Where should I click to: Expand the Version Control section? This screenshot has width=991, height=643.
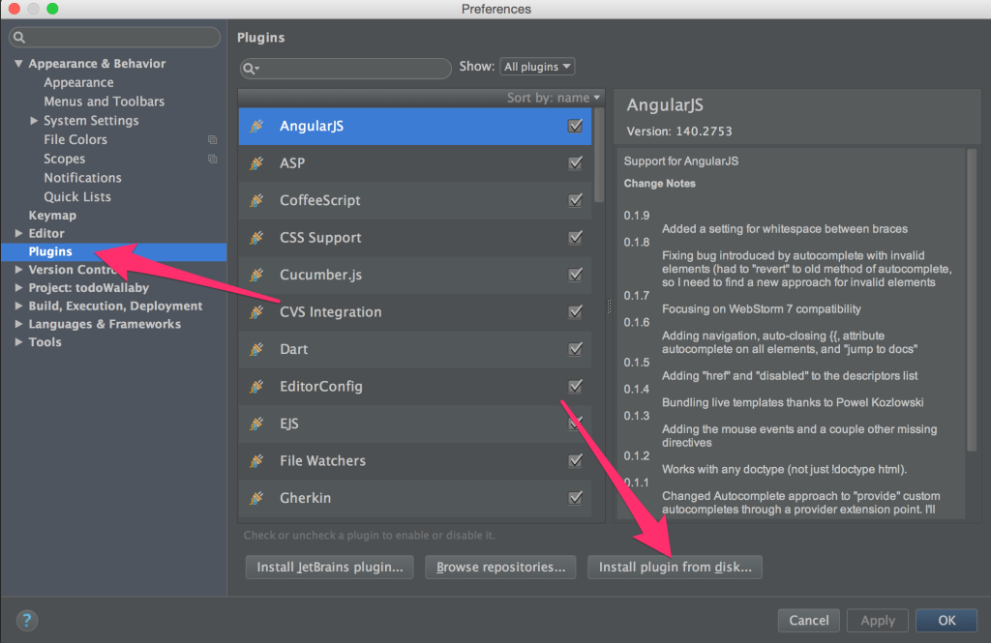19,270
